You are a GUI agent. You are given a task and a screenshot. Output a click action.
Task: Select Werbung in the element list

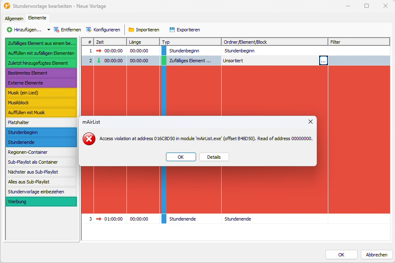pos(41,202)
